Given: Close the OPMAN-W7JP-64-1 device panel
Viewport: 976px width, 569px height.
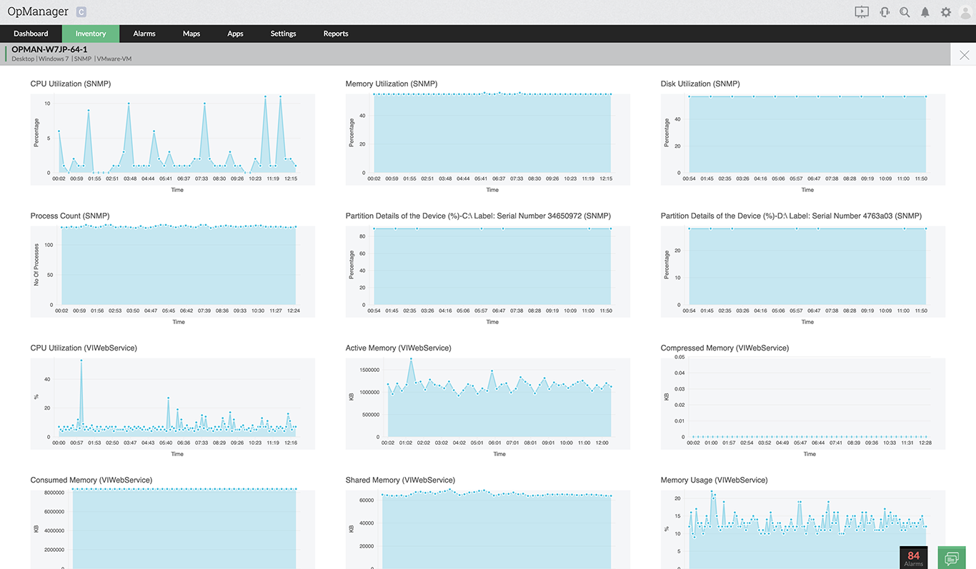Looking at the screenshot, I should (964, 55).
